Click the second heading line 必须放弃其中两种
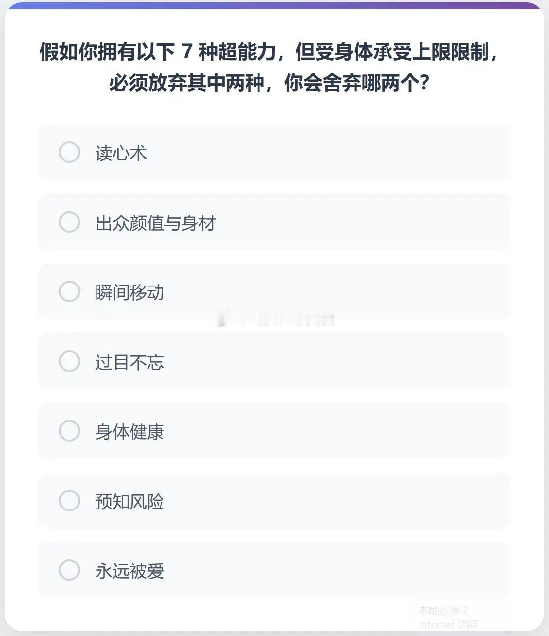 (270, 83)
